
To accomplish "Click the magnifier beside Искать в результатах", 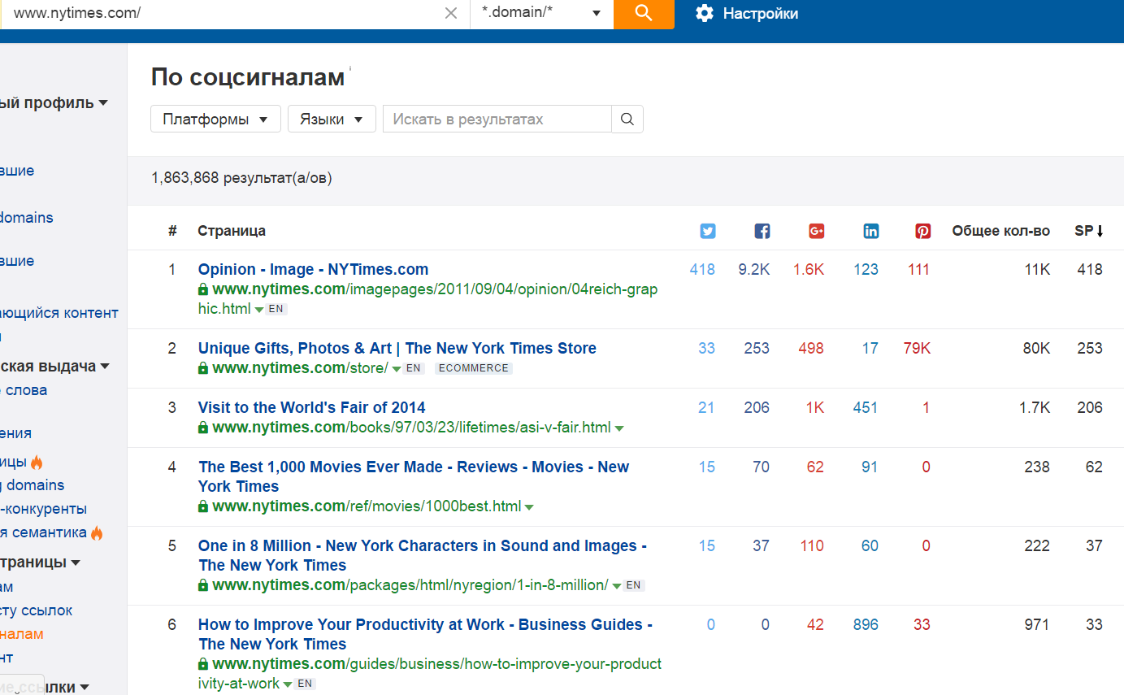I will point(627,119).
